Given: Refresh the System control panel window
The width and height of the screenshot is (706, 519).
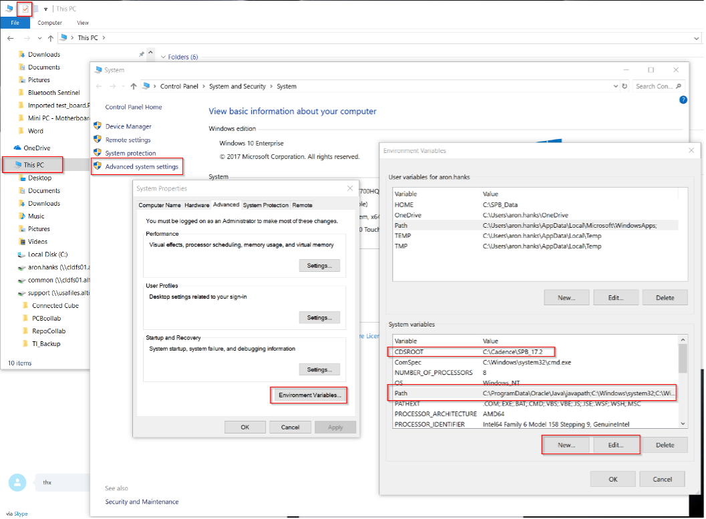Looking at the screenshot, I should pos(625,86).
